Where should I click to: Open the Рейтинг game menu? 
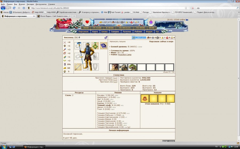click(x=138, y=32)
